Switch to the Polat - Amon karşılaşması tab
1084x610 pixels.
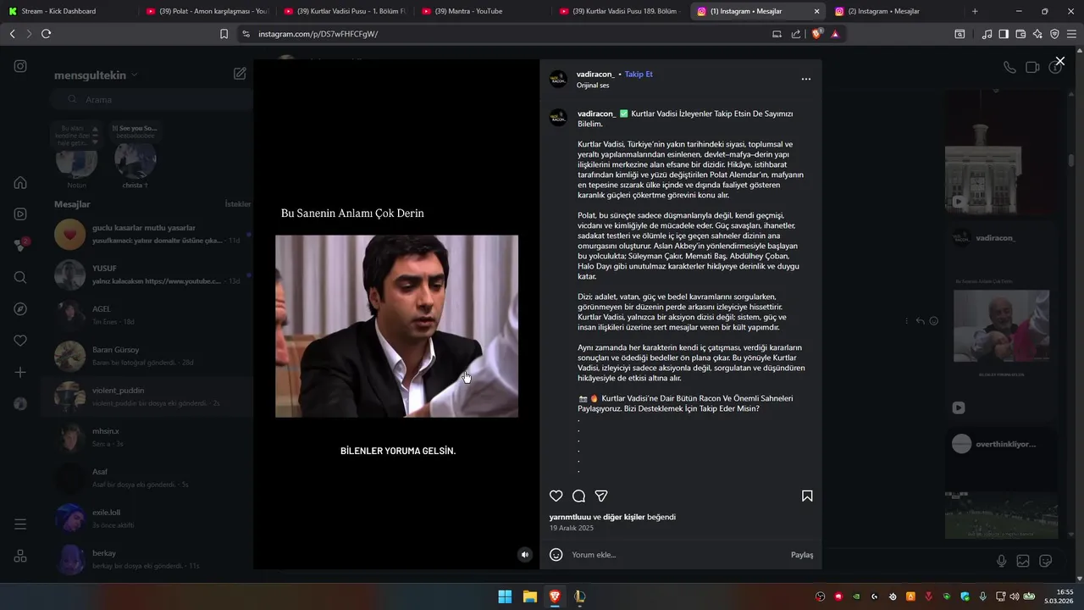[x=206, y=11]
